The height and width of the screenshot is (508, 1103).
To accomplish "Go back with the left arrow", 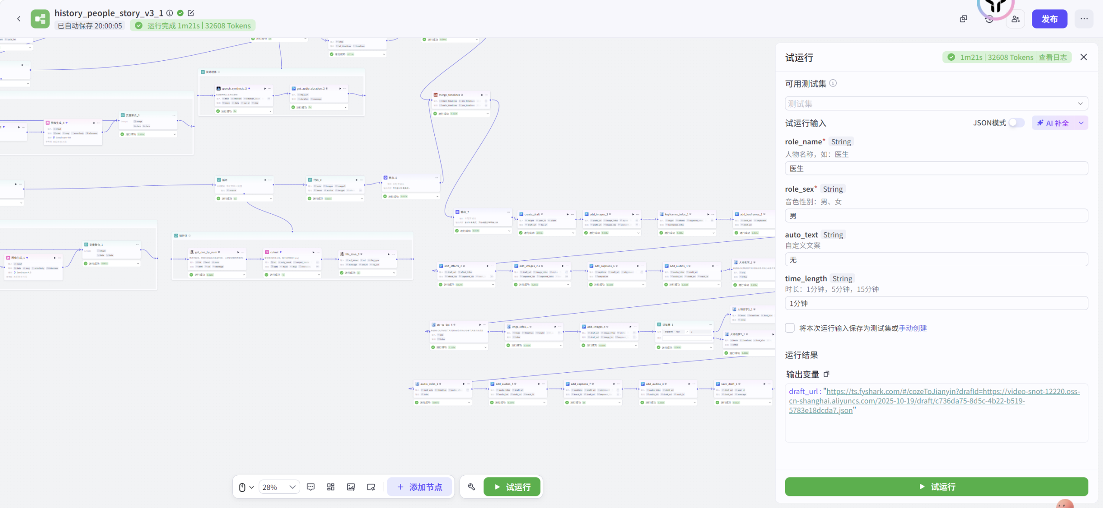I will (x=19, y=19).
